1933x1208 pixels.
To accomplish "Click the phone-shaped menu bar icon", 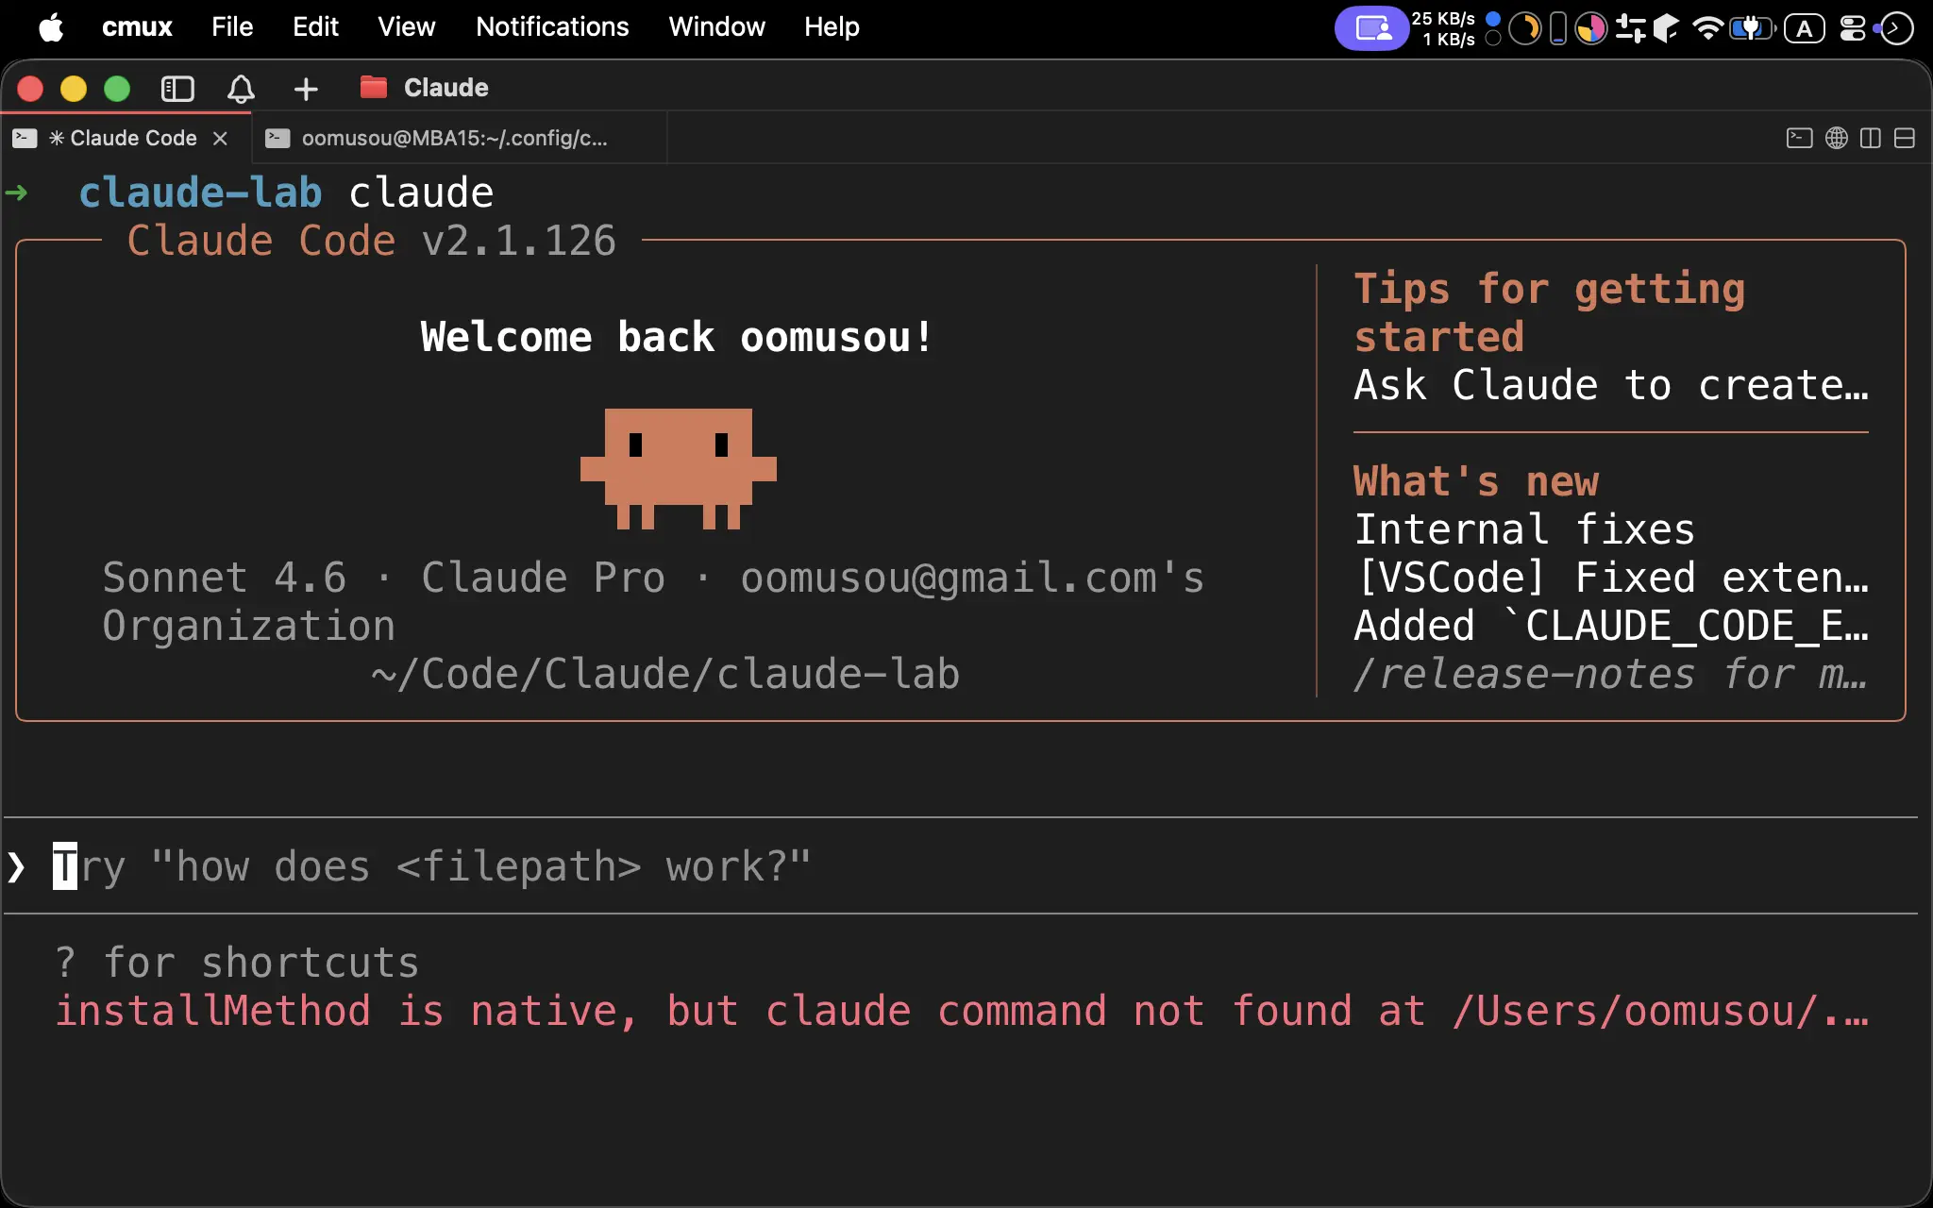I will click(1558, 28).
